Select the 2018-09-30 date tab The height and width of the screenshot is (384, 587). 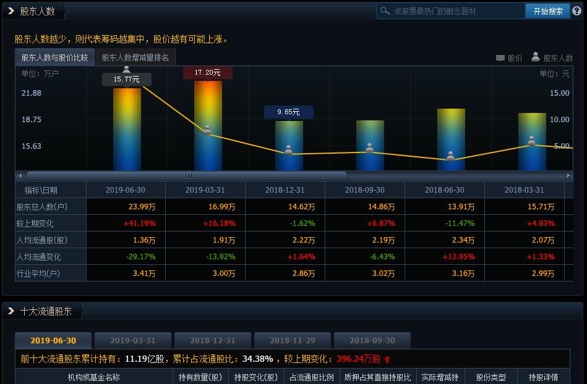(372, 340)
